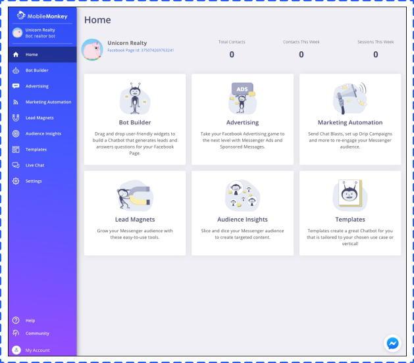
Task: Click the 'Take your Facebook Advertising game' description
Action: coord(242,140)
